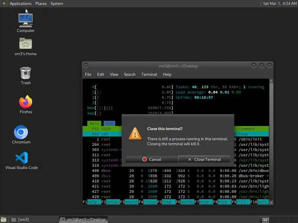
Task: Confirm with the Close Terminal button
Action: click(204, 159)
